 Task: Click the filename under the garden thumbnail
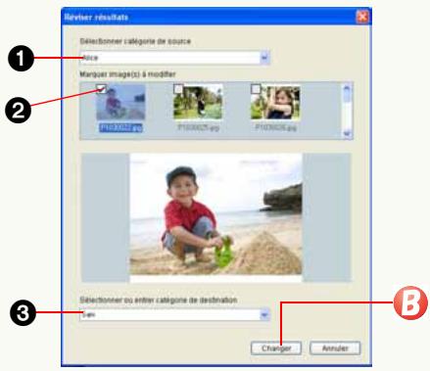coord(198,127)
